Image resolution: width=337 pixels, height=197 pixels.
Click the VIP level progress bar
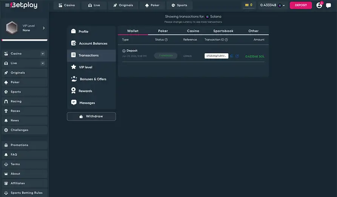pos(25,40)
